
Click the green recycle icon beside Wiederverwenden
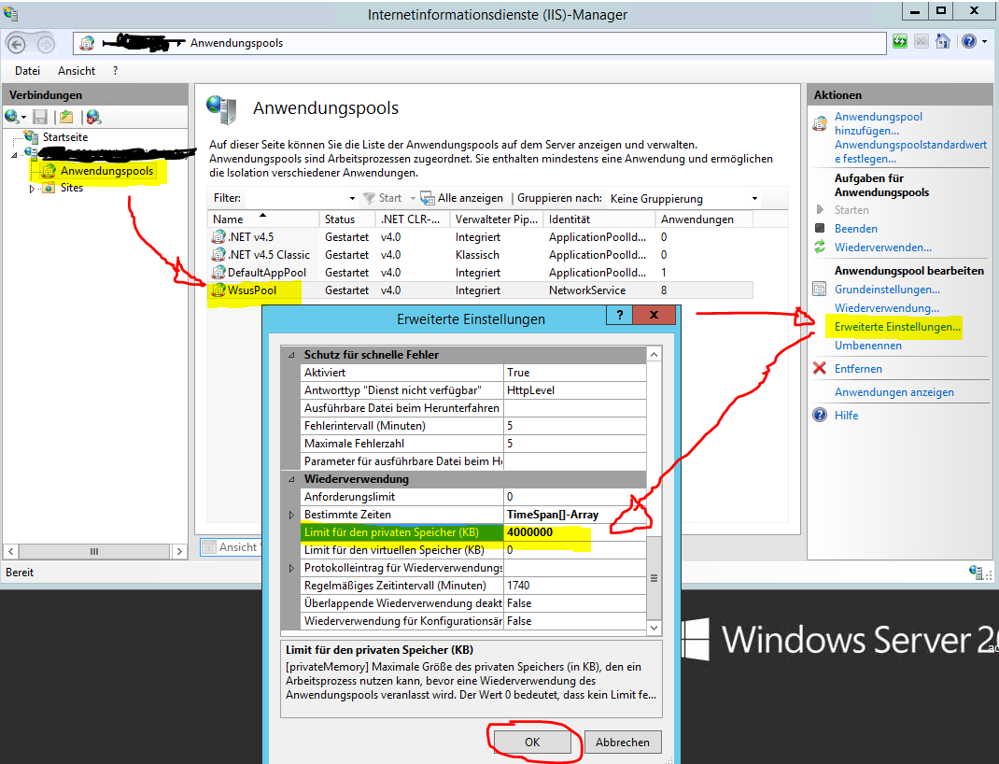point(820,248)
